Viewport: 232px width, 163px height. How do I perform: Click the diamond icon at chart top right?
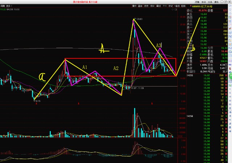(x=173, y=9)
